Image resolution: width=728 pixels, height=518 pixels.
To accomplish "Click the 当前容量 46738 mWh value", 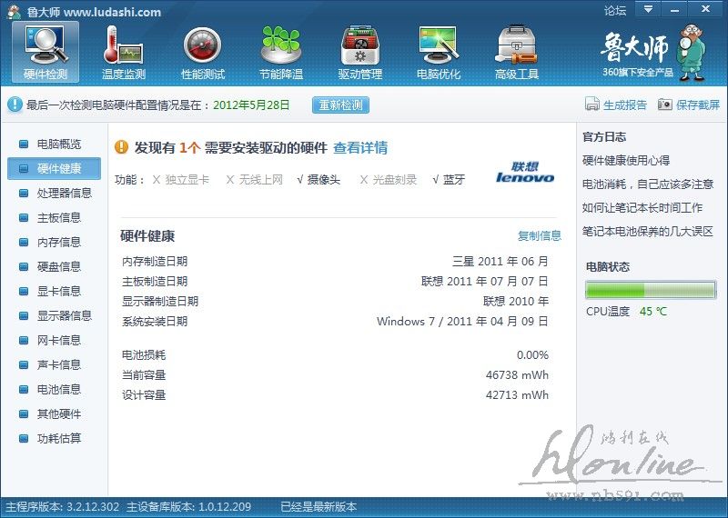I will pyautogui.click(x=517, y=375).
